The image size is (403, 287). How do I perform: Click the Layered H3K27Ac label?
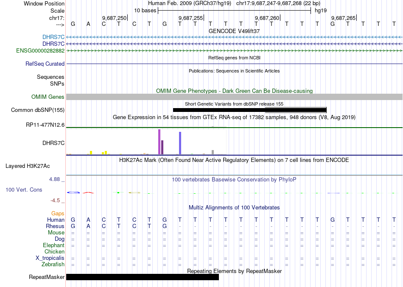pos(28,166)
